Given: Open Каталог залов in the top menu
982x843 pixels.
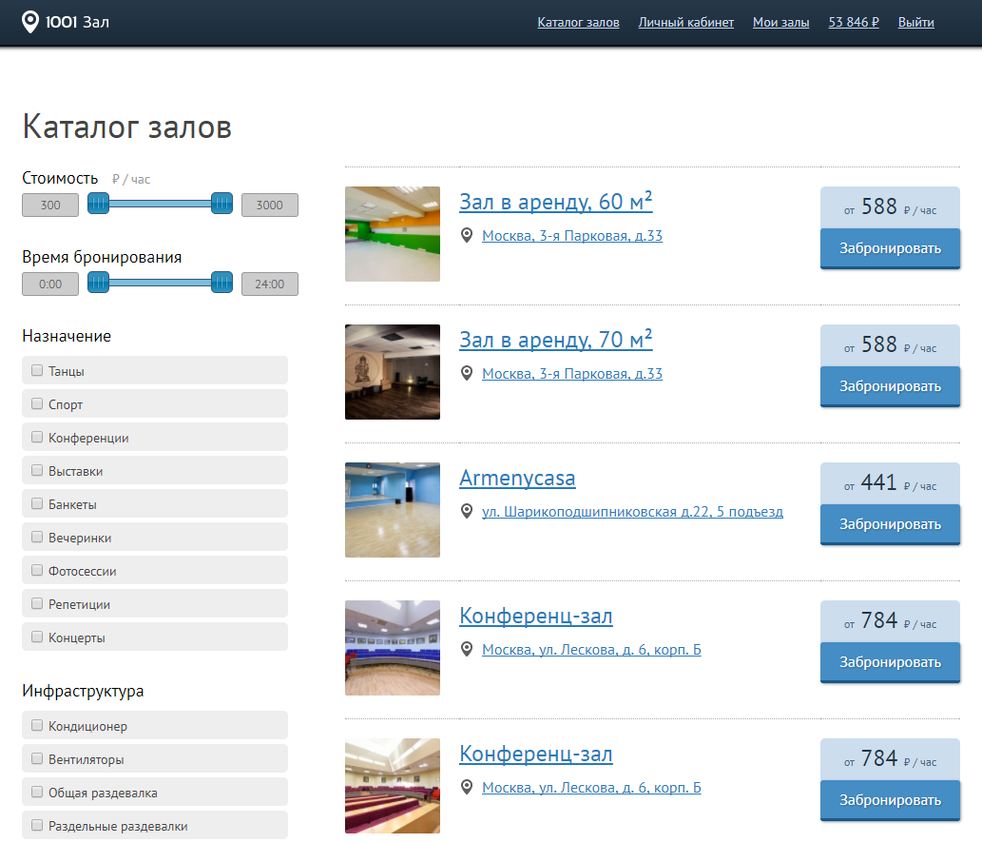Looking at the screenshot, I should pyautogui.click(x=578, y=23).
